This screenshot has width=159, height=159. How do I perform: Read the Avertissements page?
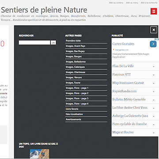(x=86, y=119)
